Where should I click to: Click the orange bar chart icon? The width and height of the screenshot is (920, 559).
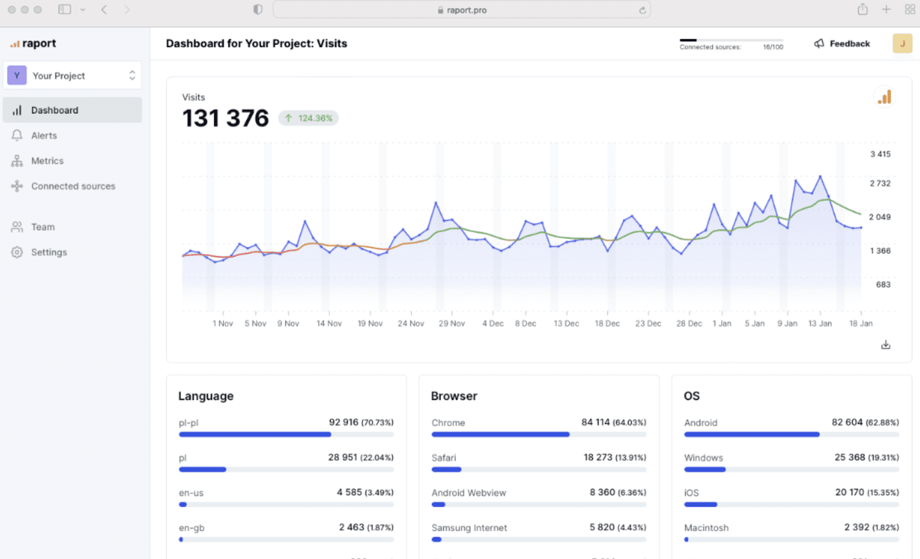pos(884,97)
